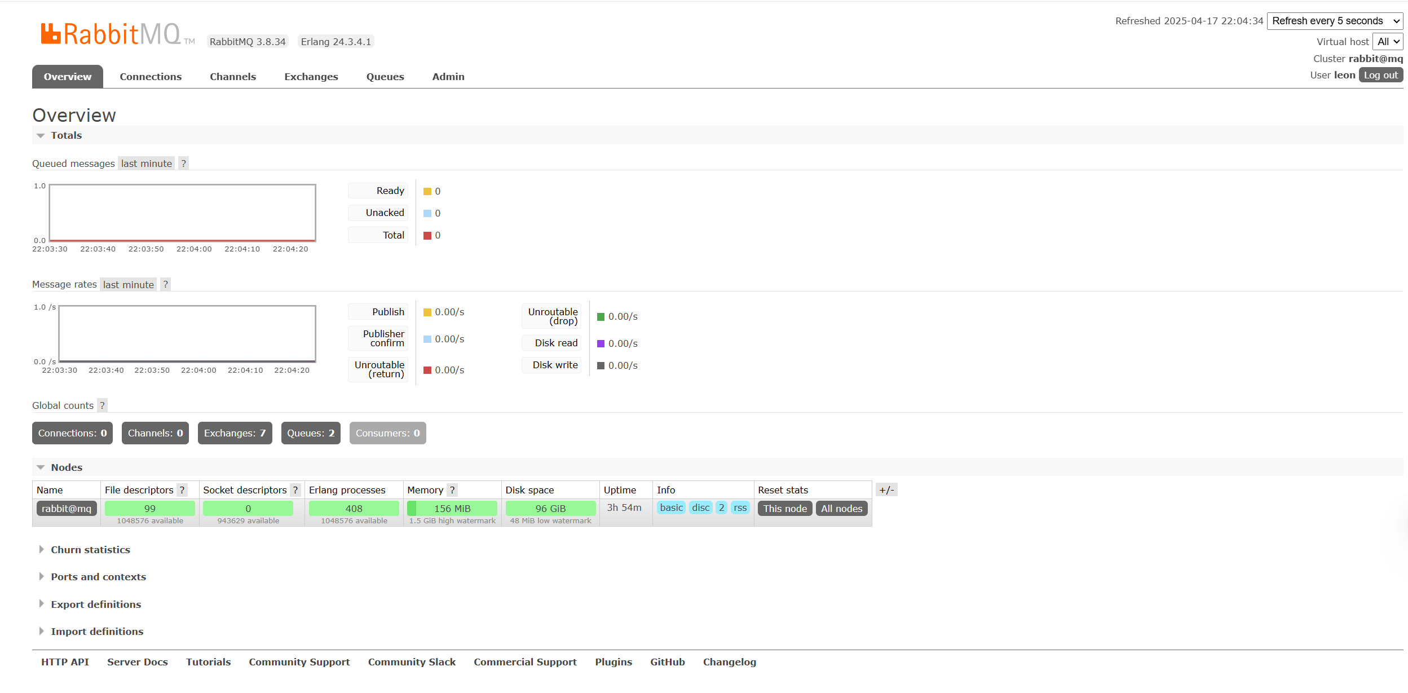Click the Log out button
The width and height of the screenshot is (1408, 693).
[x=1380, y=75]
